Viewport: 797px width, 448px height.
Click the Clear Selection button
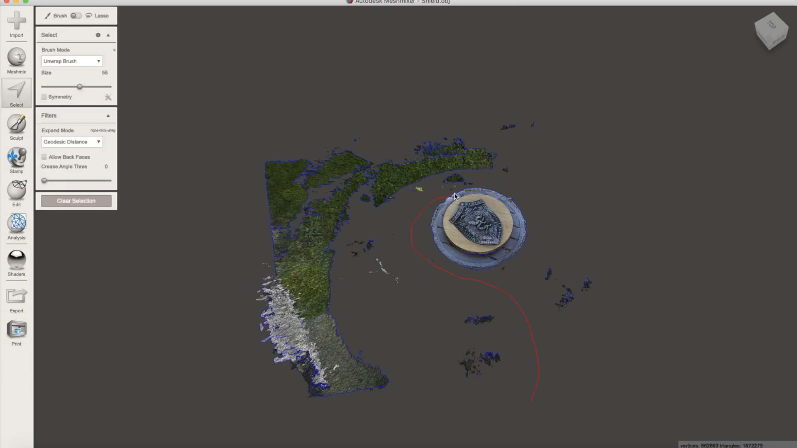pyautogui.click(x=76, y=201)
